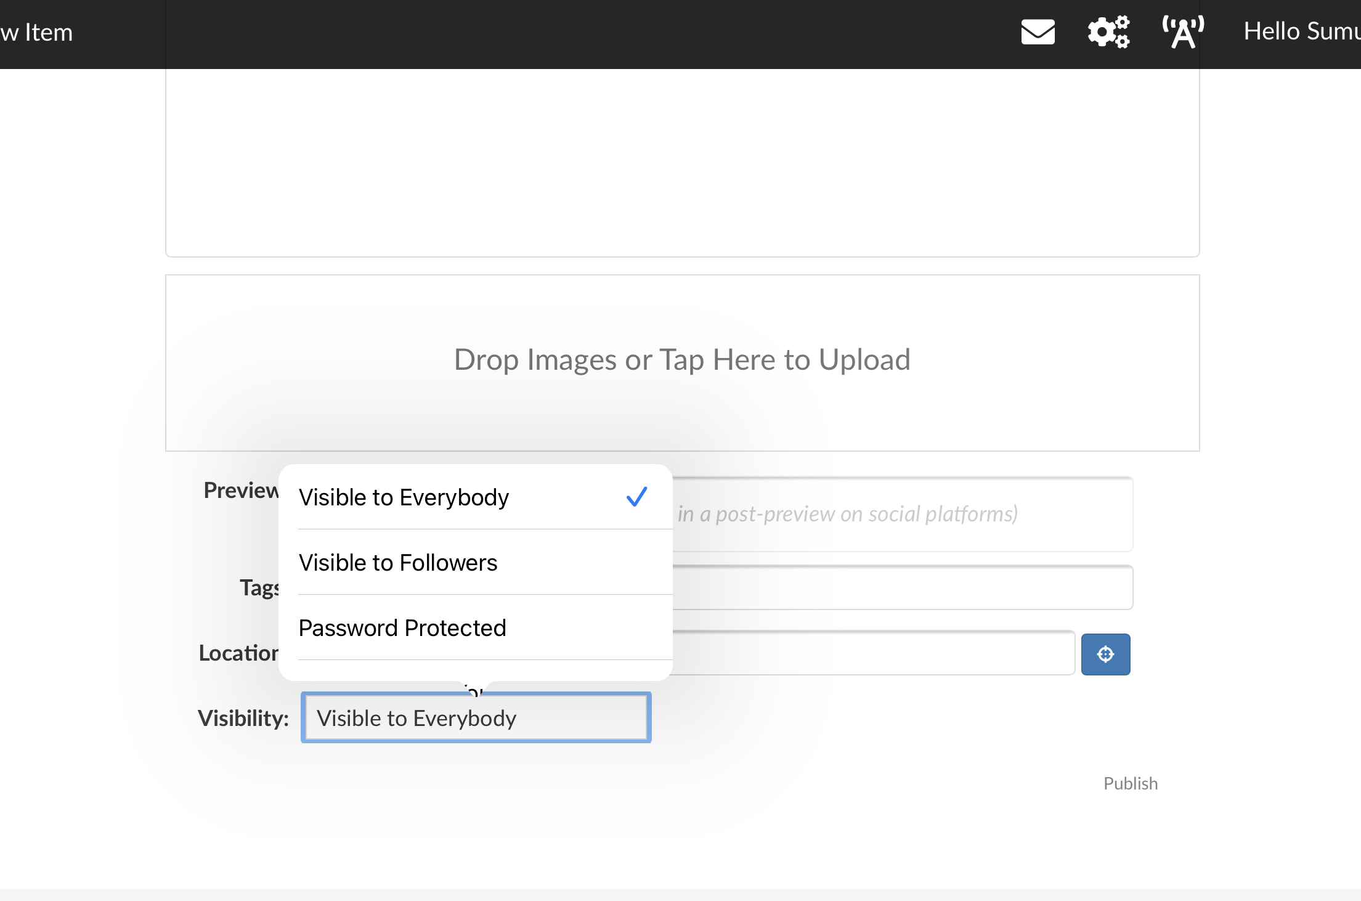Image resolution: width=1361 pixels, height=901 pixels.
Task: Click the detect location crosshair button
Action: click(x=1105, y=654)
